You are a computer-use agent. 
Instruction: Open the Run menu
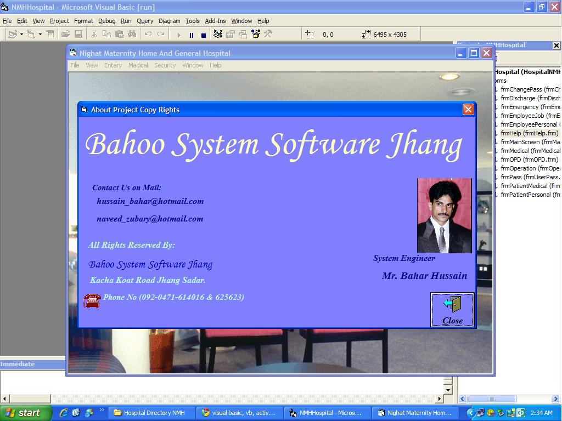coord(126,21)
